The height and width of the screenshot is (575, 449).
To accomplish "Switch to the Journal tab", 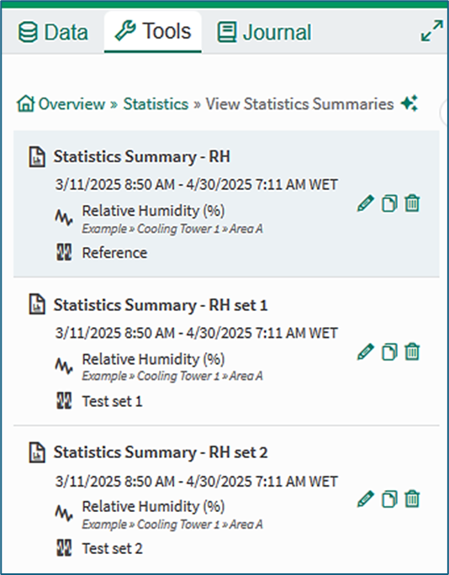I will pos(264,32).
